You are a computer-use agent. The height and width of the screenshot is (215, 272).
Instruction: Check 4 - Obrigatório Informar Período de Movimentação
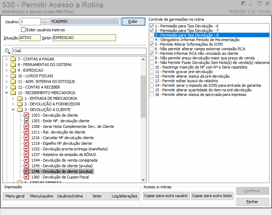click(x=151, y=40)
